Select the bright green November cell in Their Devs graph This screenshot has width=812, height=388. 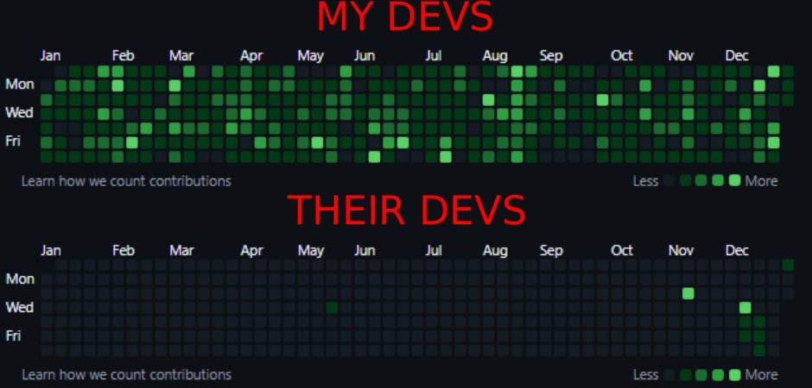coord(688,293)
